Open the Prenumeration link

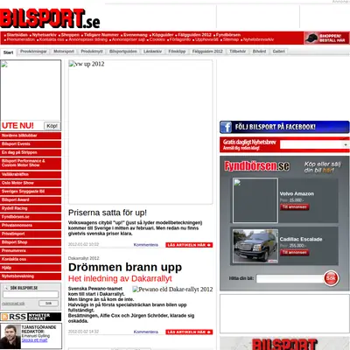pyautogui.click(x=21, y=39)
